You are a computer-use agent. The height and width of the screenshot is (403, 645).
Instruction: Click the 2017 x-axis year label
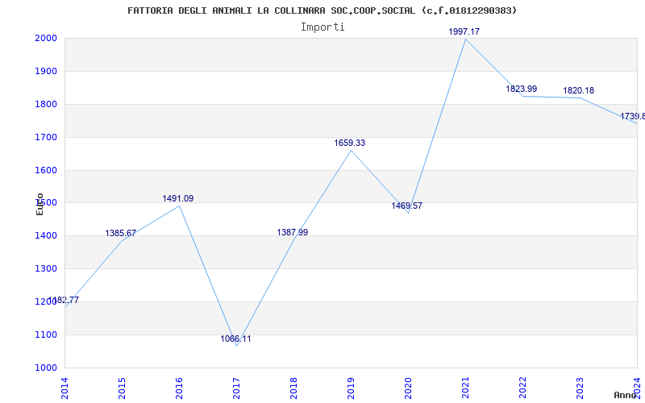coord(236,388)
